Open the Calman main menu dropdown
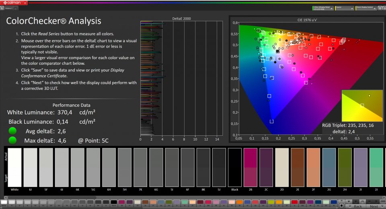This screenshot has width=386, height=209. coord(25,3)
